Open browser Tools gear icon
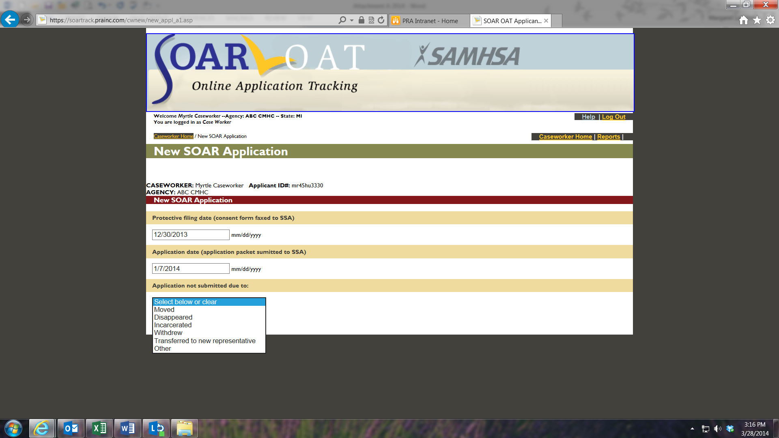779x438 pixels. coord(770,20)
